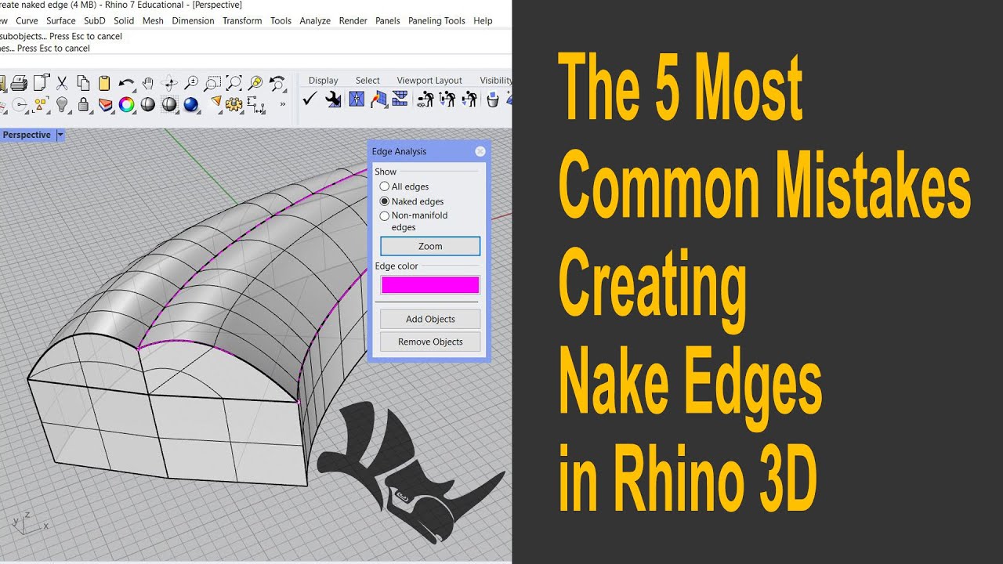Click the Undo arrow icon
The width and height of the screenshot is (1003, 564).
[126, 82]
